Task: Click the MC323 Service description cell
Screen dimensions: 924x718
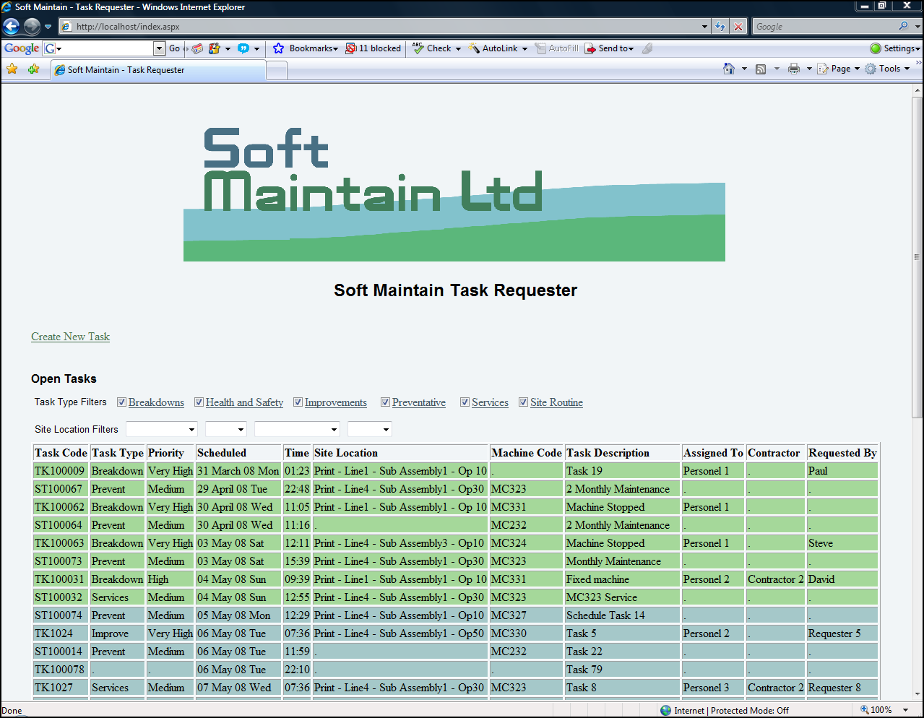Action: tap(622, 597)
